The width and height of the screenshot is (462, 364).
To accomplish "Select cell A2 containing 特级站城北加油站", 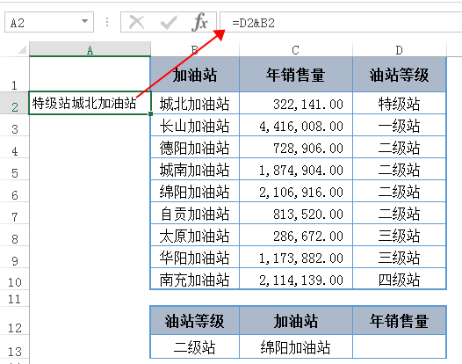I will click(x=90, y=103).
